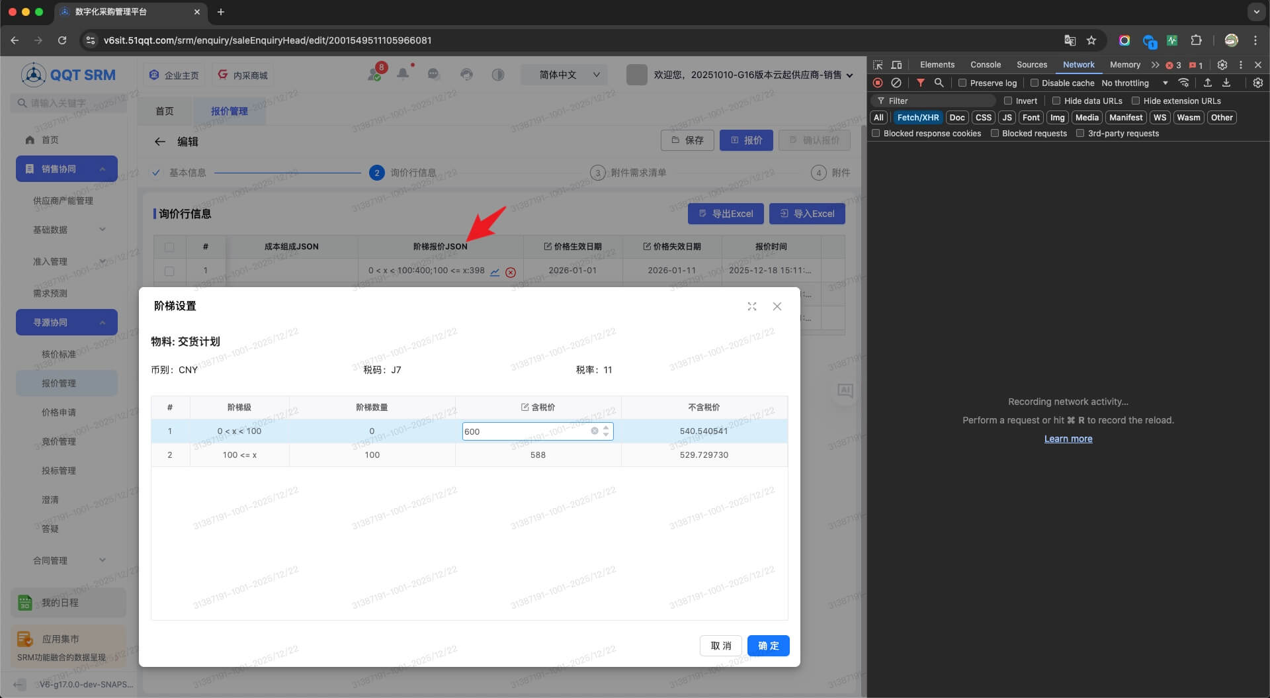Toggle the Disable cache checkbox
The width and height of the screenshot is (1270, 698).
(1034, 83)
